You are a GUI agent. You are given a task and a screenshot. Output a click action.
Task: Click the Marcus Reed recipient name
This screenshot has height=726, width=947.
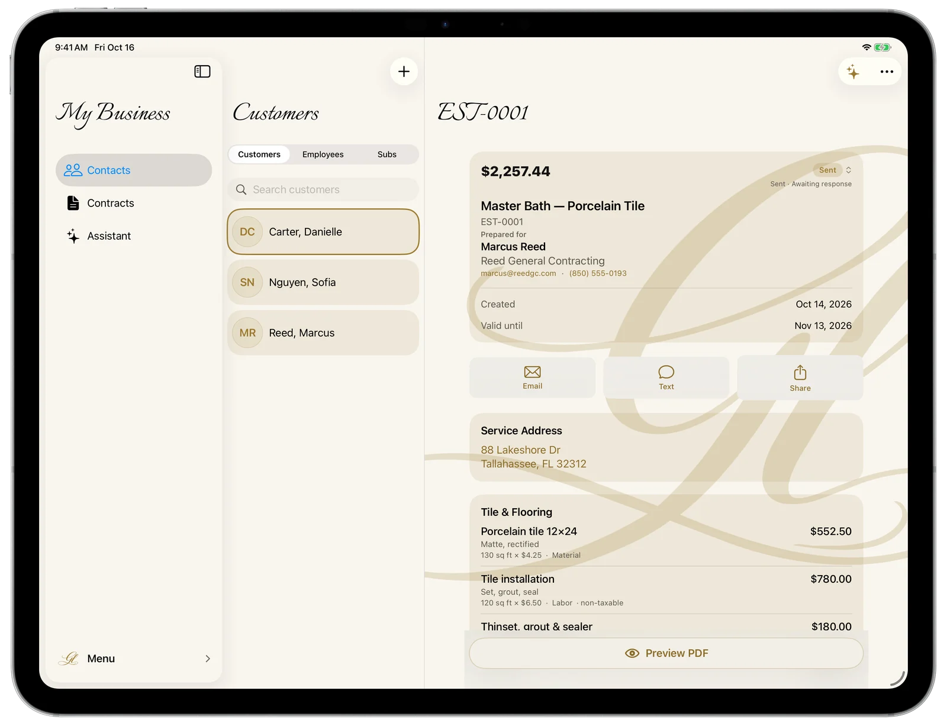point(513,247)
